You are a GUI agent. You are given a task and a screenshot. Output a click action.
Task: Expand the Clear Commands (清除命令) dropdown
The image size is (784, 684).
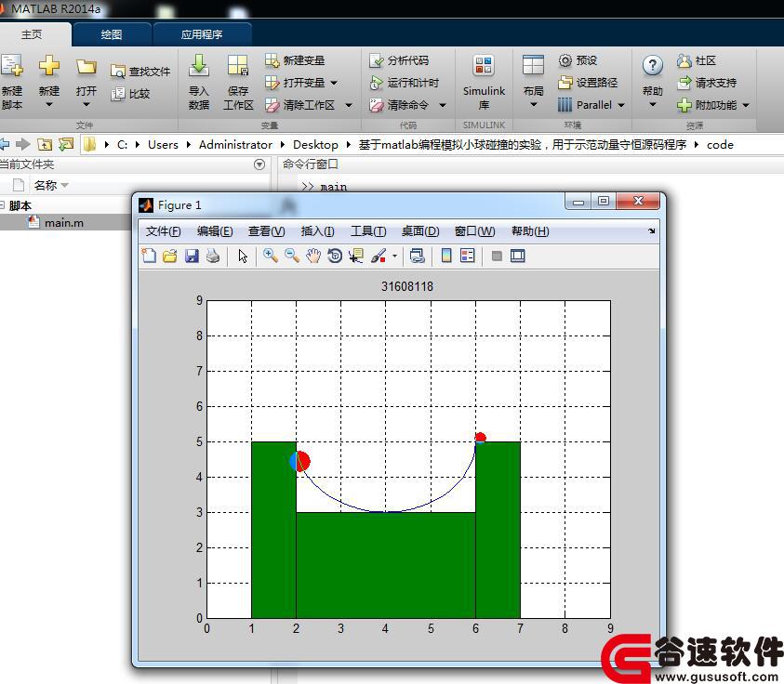coord(443,105)
